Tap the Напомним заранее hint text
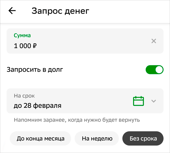Image resolution: width=170 pixels, height=153 pixels. (x=77, y=120)
